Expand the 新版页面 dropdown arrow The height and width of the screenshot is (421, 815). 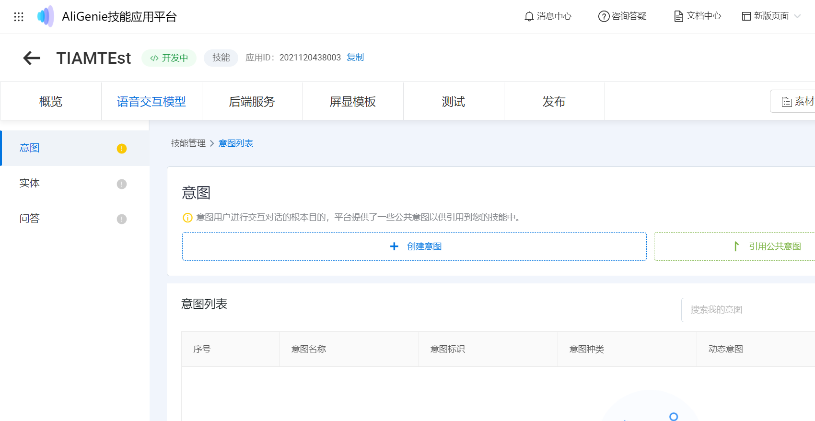pyautogui.click(x=797, y=16)
